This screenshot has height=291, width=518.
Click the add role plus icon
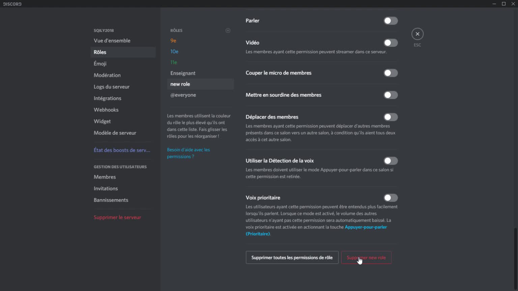pos(228,31)
